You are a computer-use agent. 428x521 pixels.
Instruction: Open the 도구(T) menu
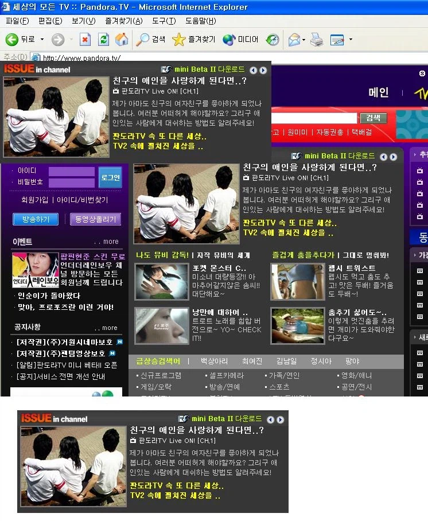(164, 21)
